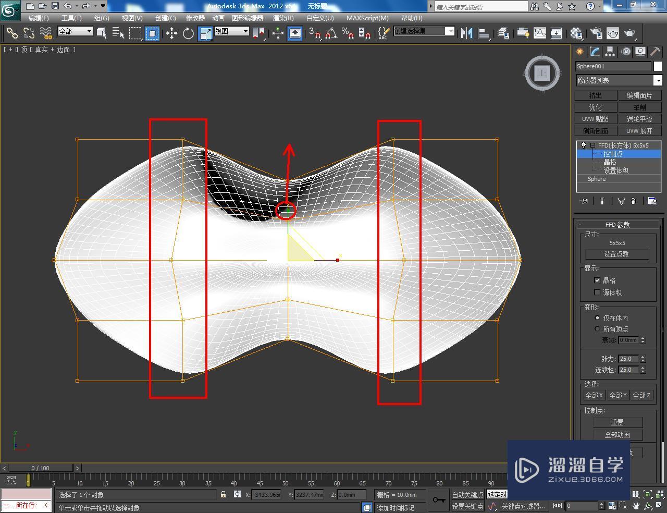The height and width of the screenshot is (513, 667).
Task: Select 控制点 in the modifier stack
Action: [612, 153]
